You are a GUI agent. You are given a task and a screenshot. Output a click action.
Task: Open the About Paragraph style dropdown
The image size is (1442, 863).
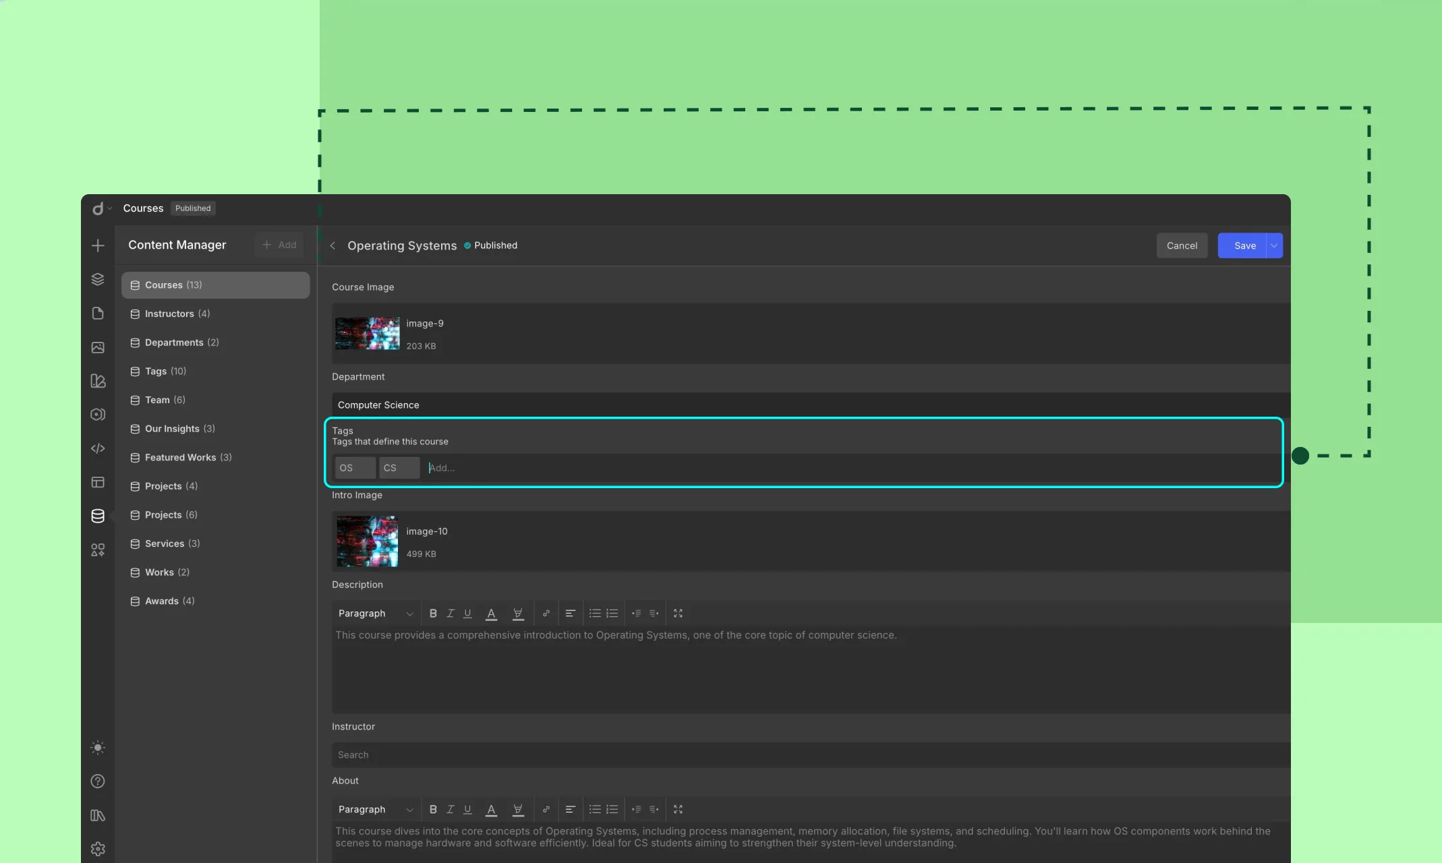(376, 810)
